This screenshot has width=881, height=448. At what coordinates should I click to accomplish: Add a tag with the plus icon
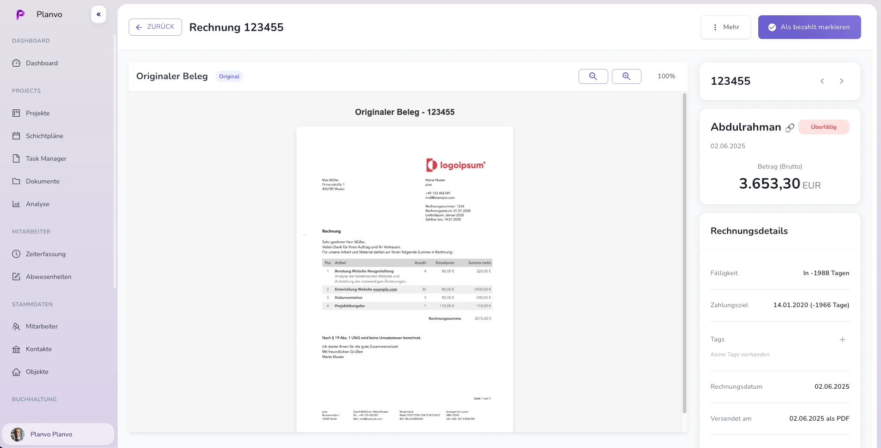coord(842,340)
